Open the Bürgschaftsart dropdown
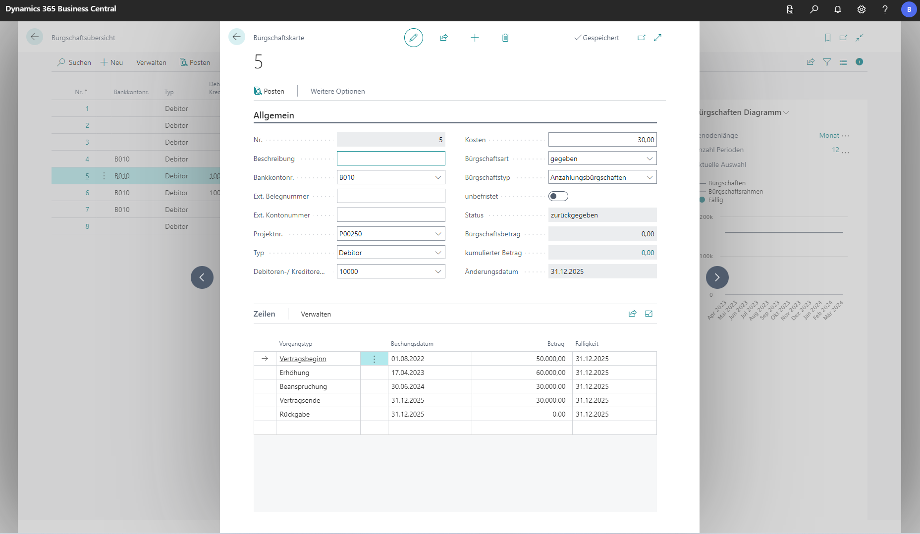Image resolution: width=920 pixels, height=534 pixels. (649, 159)
